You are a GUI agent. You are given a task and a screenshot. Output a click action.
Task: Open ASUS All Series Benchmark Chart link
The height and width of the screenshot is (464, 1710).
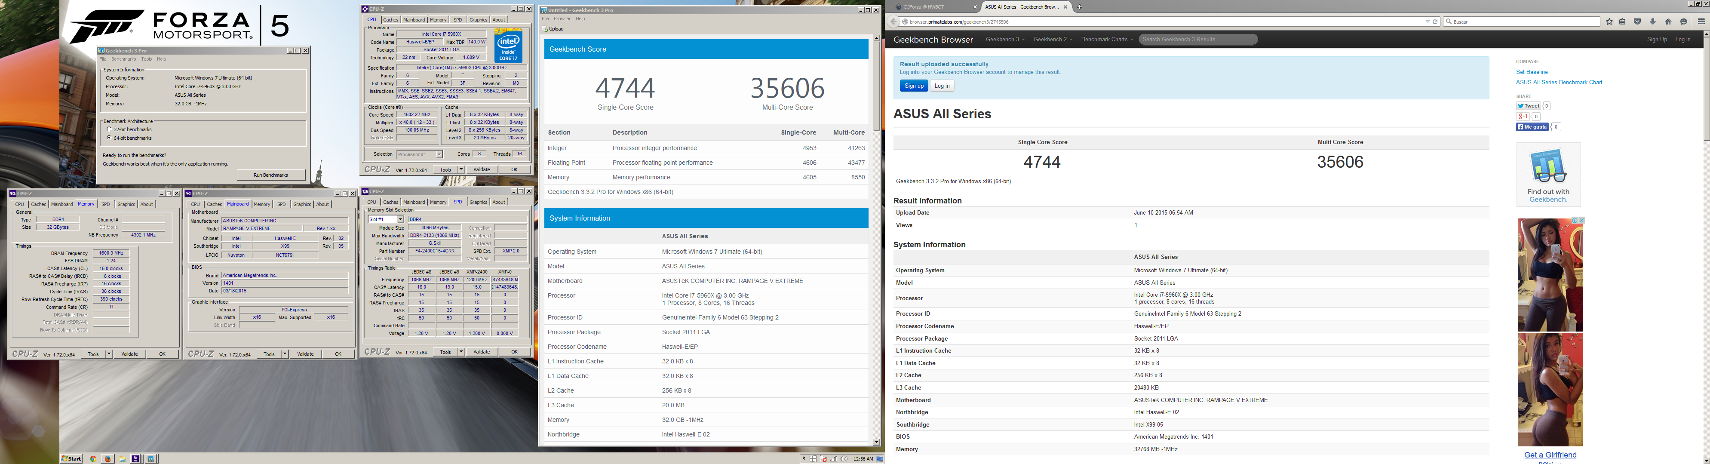click(1559, 82)
